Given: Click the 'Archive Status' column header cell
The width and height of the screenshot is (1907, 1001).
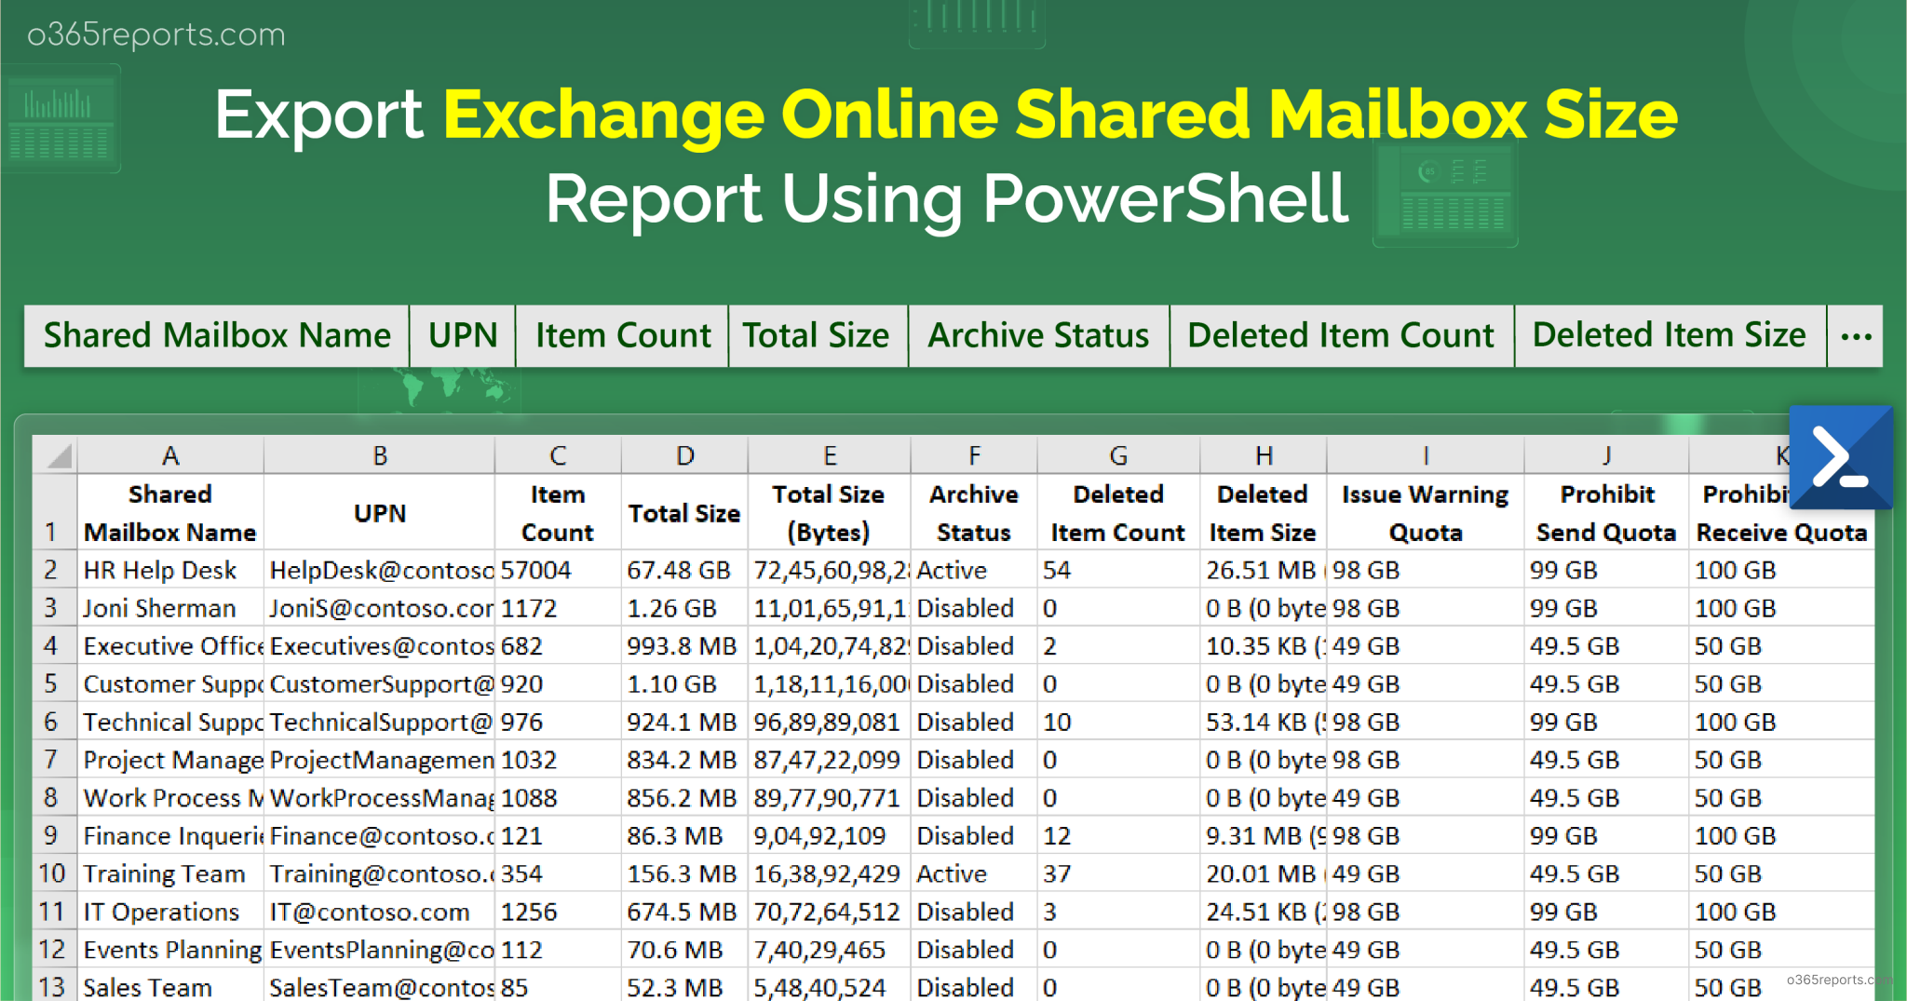Looking at the screenshot, I should click(974, 513).
